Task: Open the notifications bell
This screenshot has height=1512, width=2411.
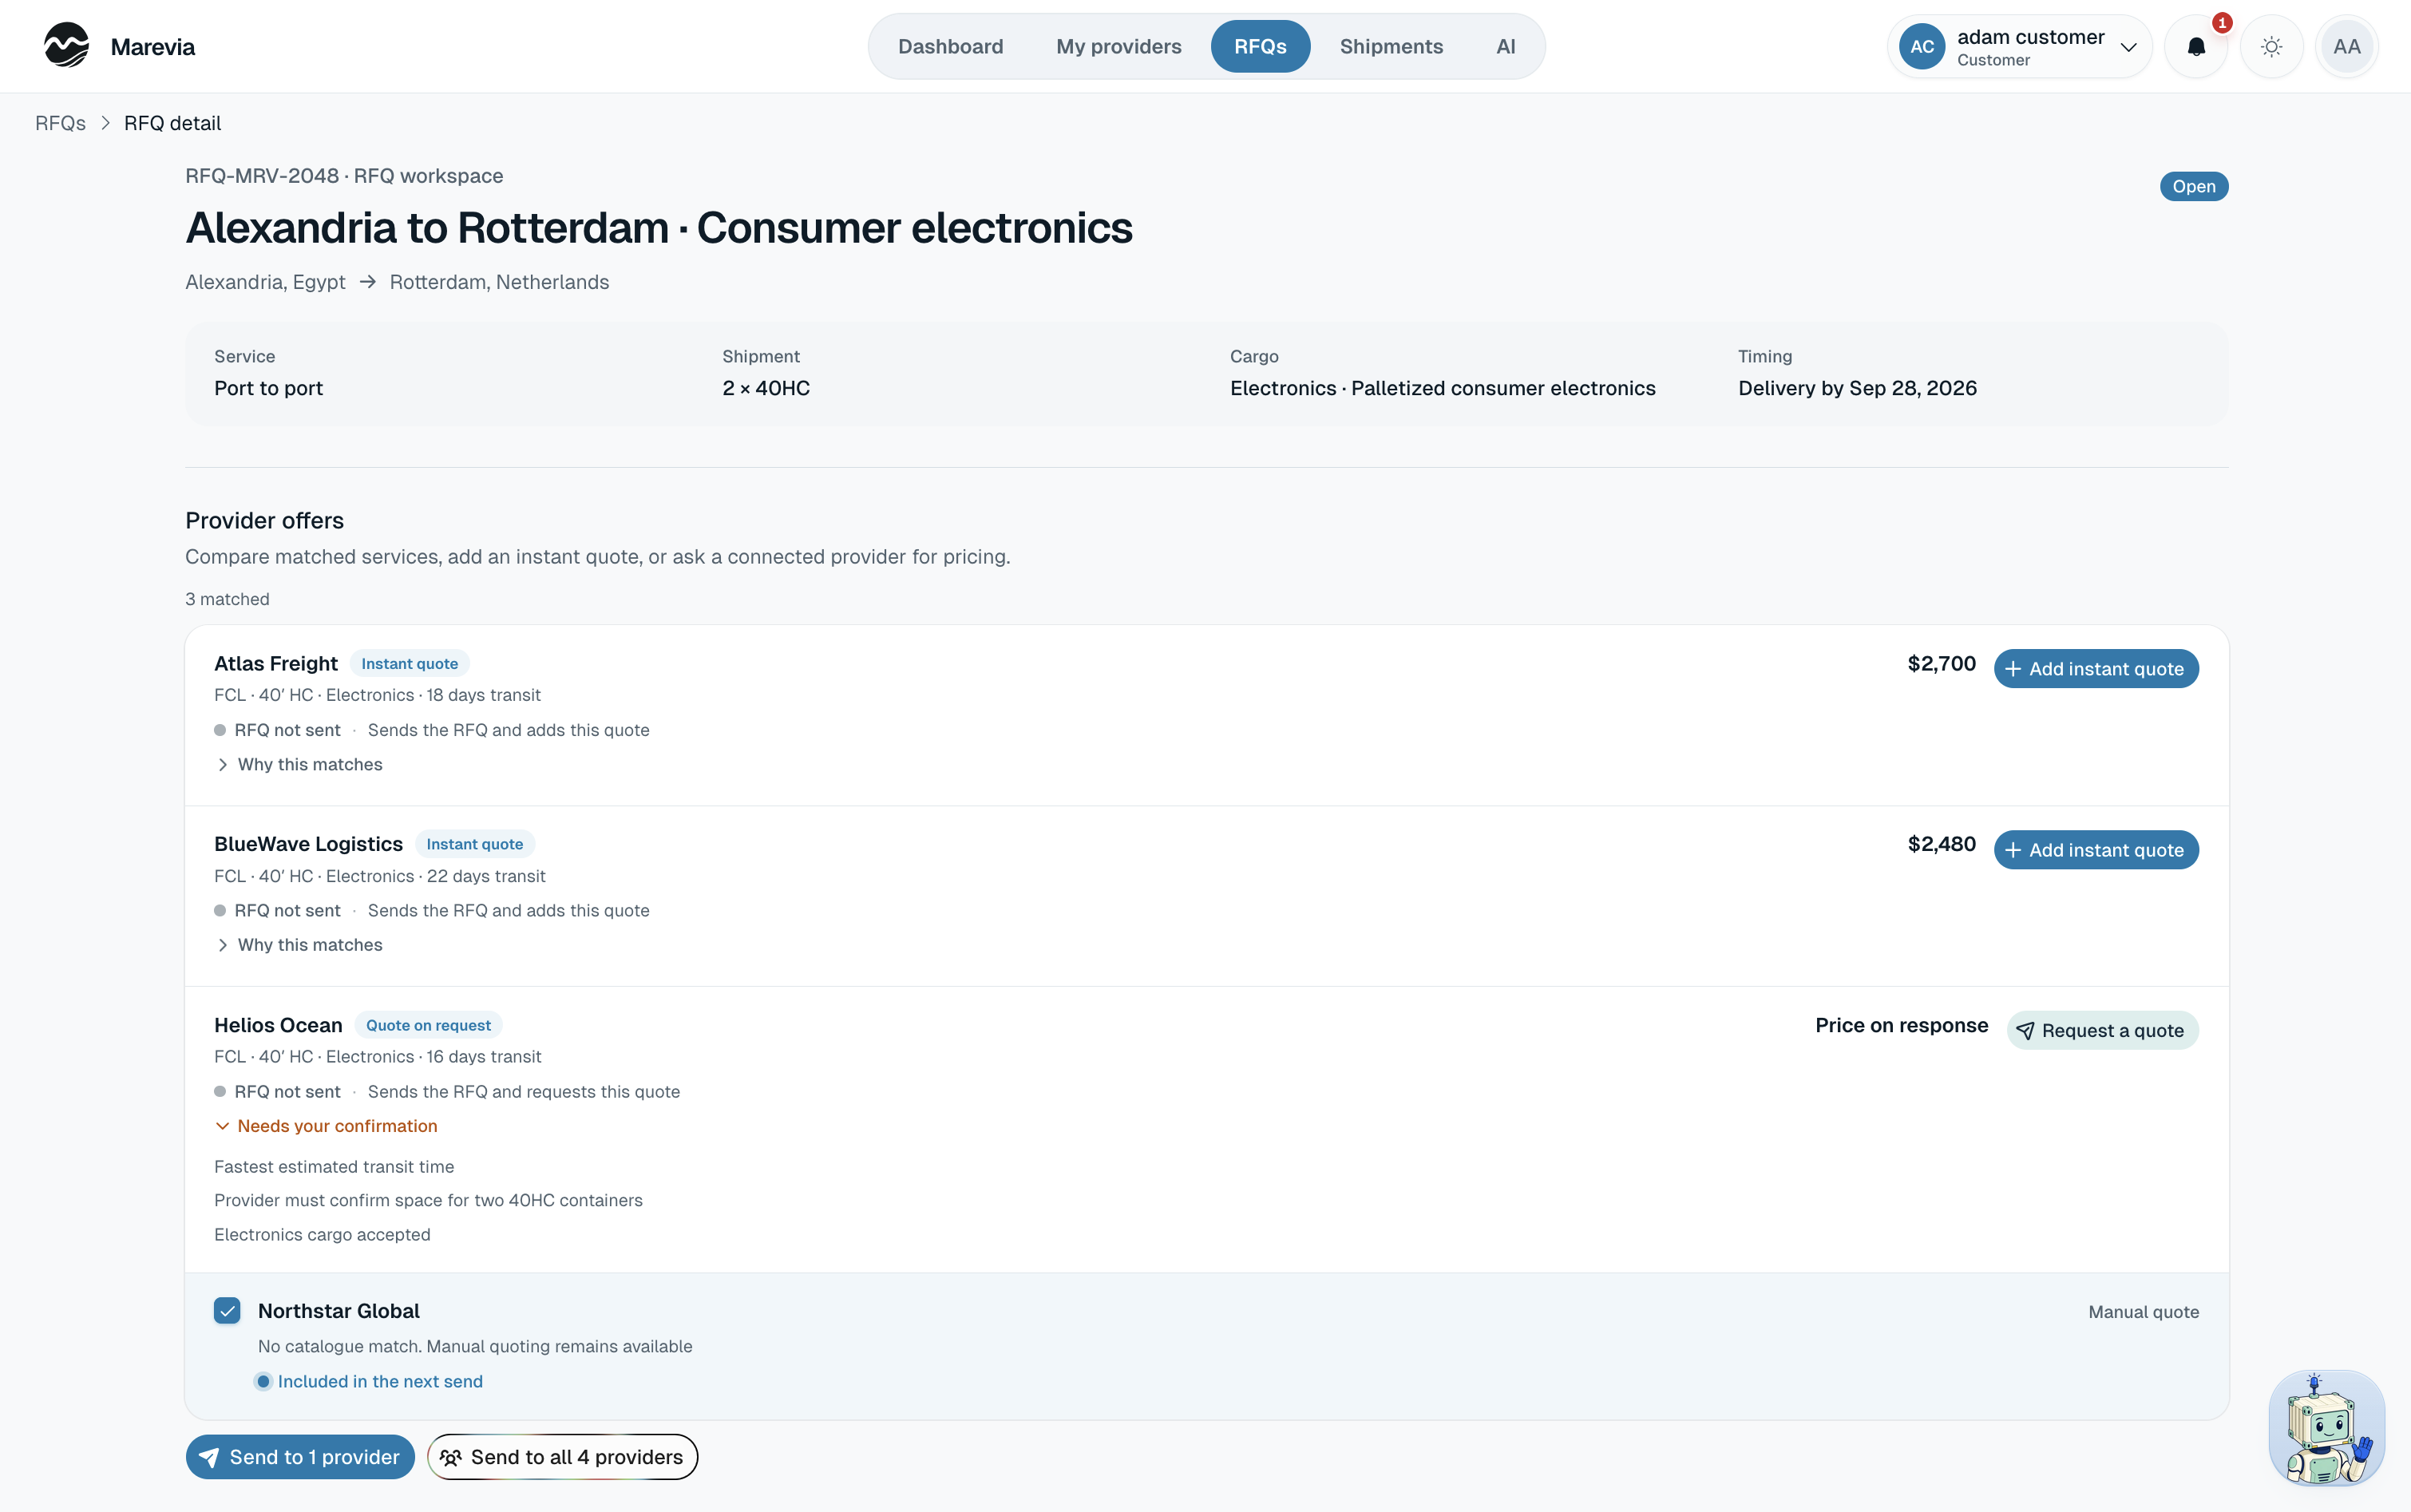Action: (2196, 46)
